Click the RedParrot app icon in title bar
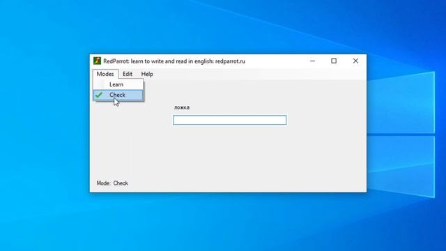 (97, 61)
